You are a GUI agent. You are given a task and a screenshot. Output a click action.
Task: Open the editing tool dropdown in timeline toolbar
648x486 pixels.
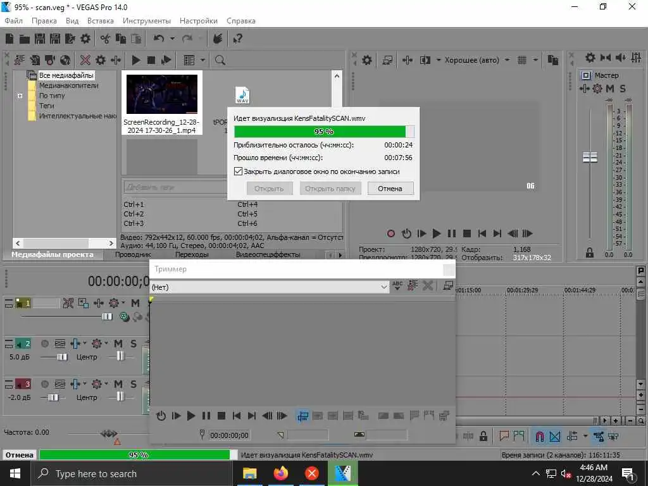coord(585,436)
